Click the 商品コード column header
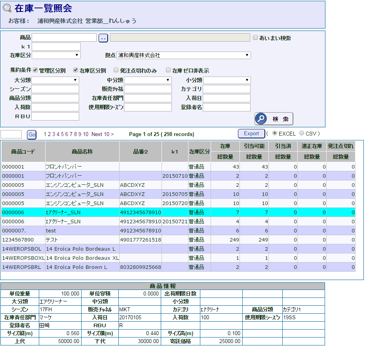Viewport: 367px width, 351px height. point(23,152)
